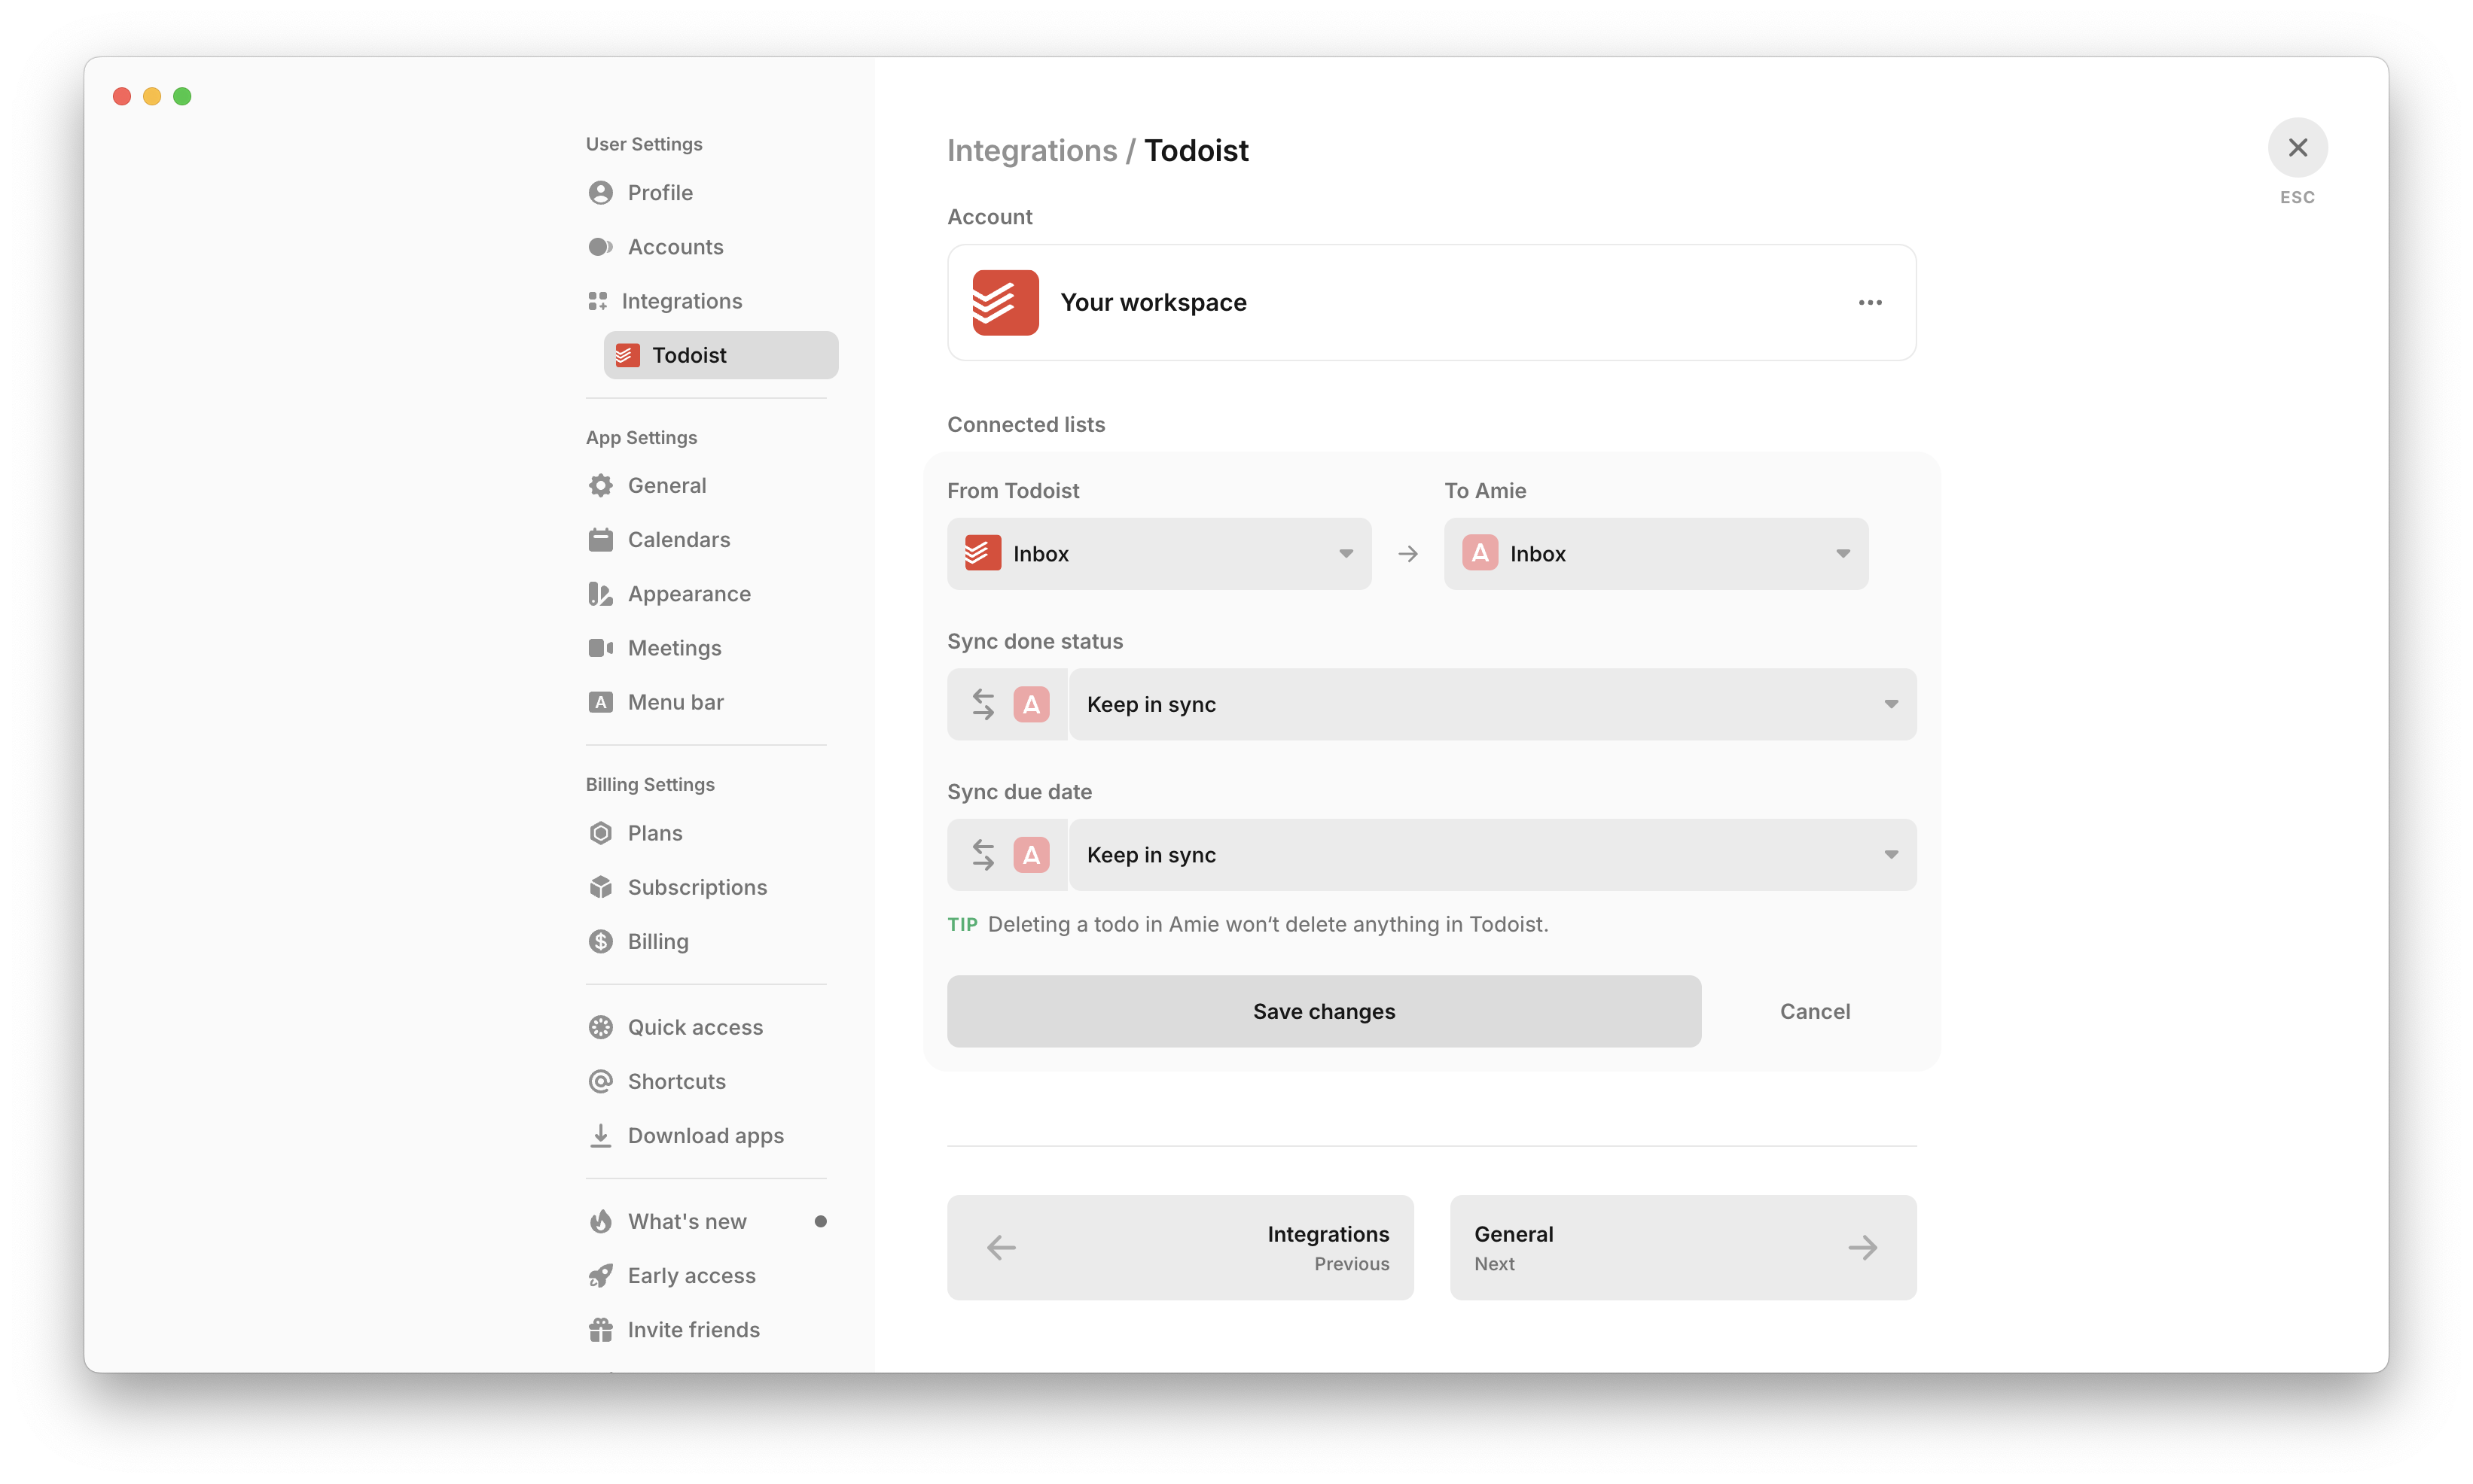The image size is (2473, 1484).
Task: Open the workspace three-dots options menu
Action: pos(1869,302)
